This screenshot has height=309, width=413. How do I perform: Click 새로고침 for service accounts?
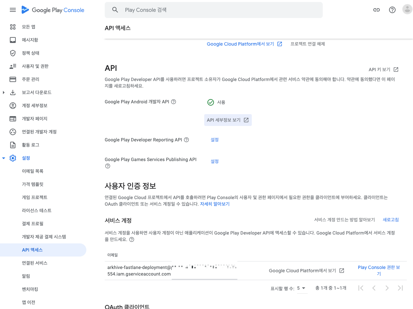pos(391,220)
